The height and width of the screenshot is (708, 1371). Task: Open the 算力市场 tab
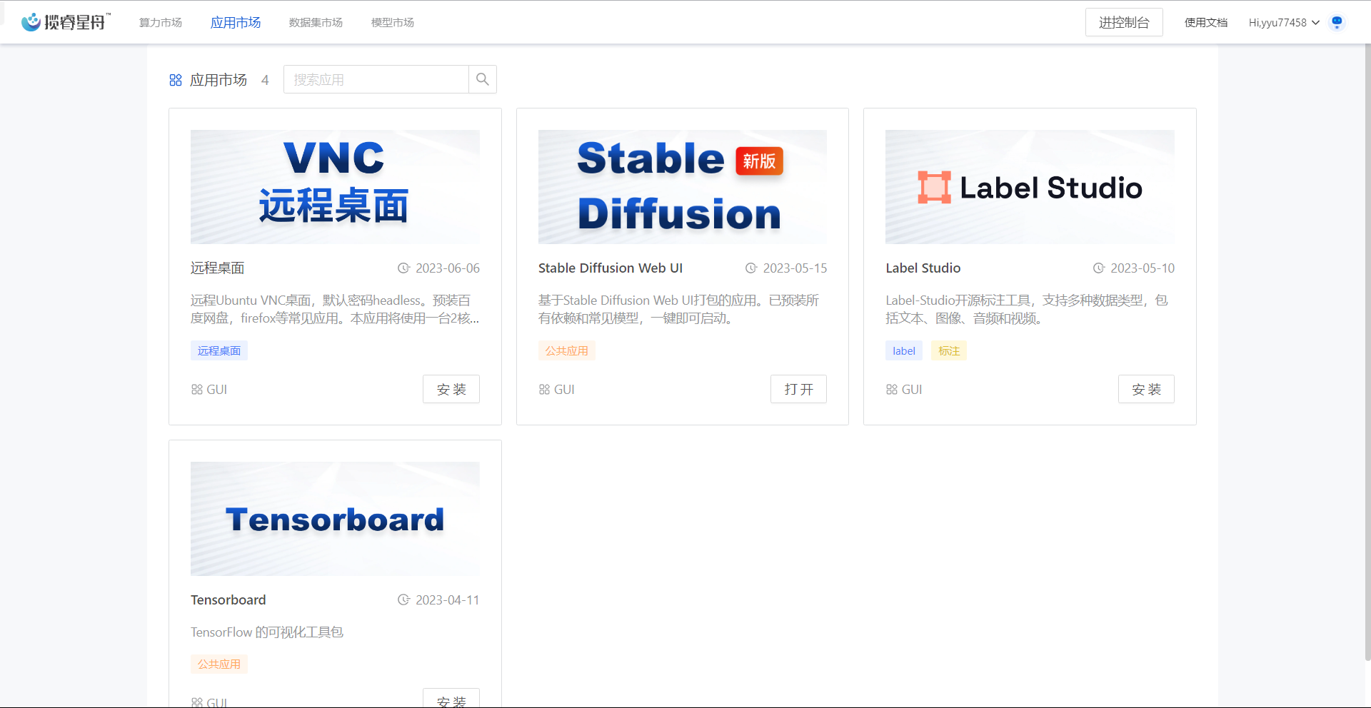pyautogui.click(x=161, y=22)
